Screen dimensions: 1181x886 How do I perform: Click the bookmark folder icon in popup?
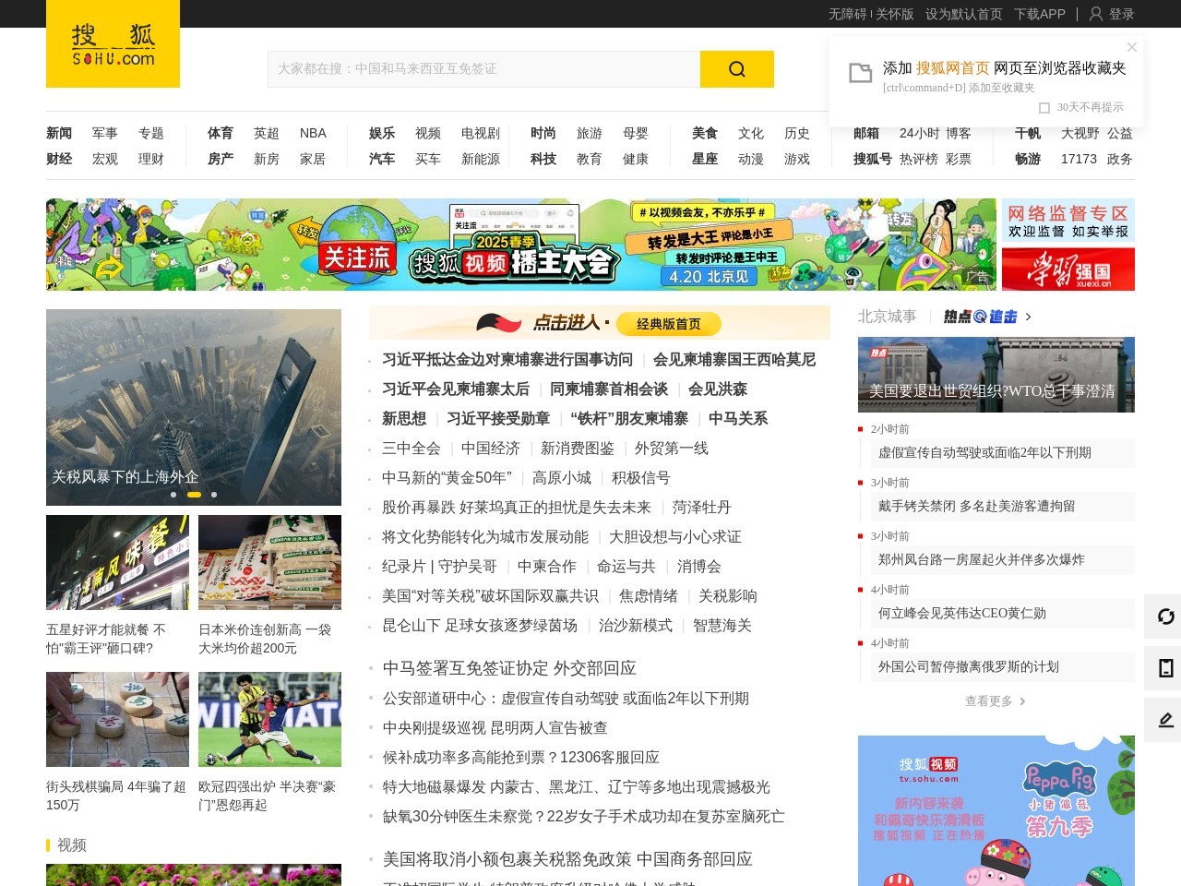tap(860, 73)
